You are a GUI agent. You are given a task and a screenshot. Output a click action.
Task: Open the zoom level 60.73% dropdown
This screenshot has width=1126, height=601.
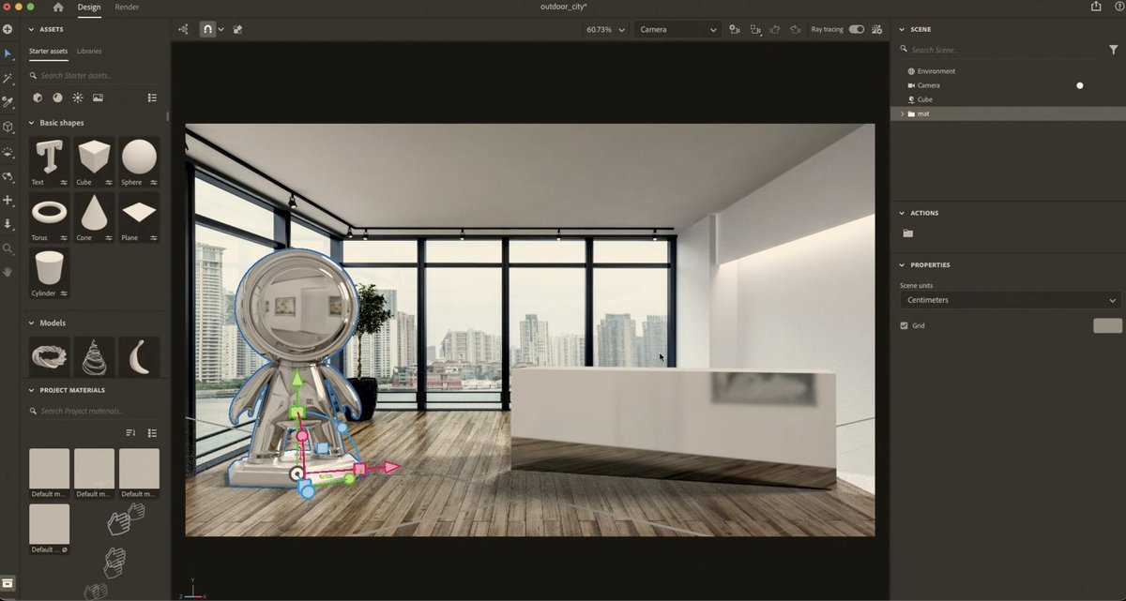605,29
